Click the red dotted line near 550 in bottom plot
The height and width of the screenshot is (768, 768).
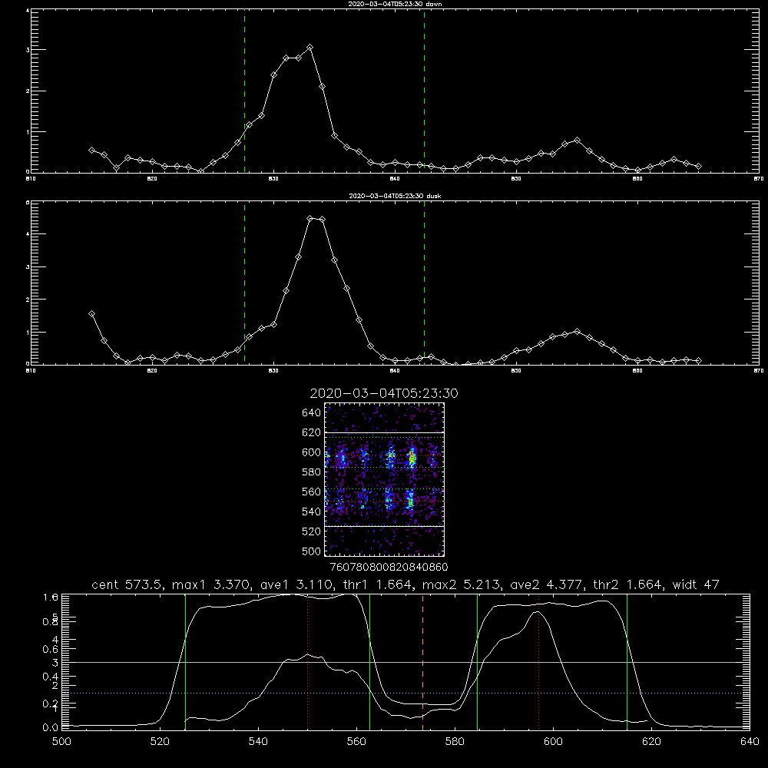308,662
